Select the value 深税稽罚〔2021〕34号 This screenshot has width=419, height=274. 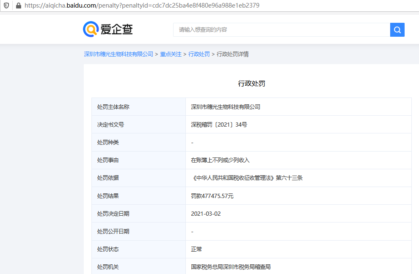219,125
